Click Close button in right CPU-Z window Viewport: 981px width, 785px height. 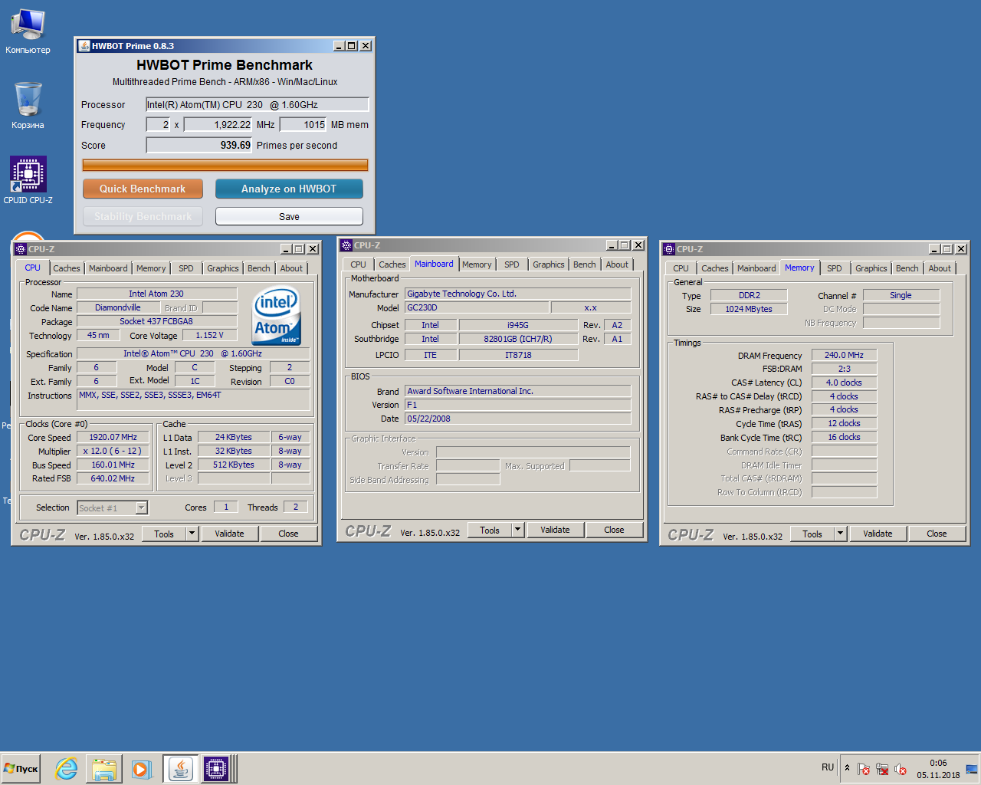pos(937,534)
